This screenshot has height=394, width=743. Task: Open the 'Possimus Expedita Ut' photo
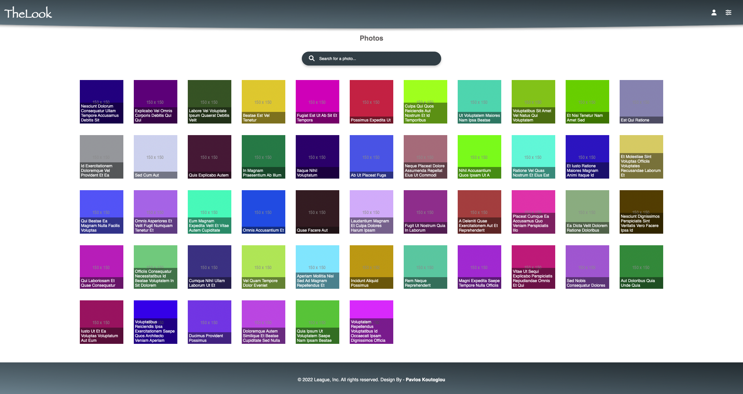tap(371, 101)
